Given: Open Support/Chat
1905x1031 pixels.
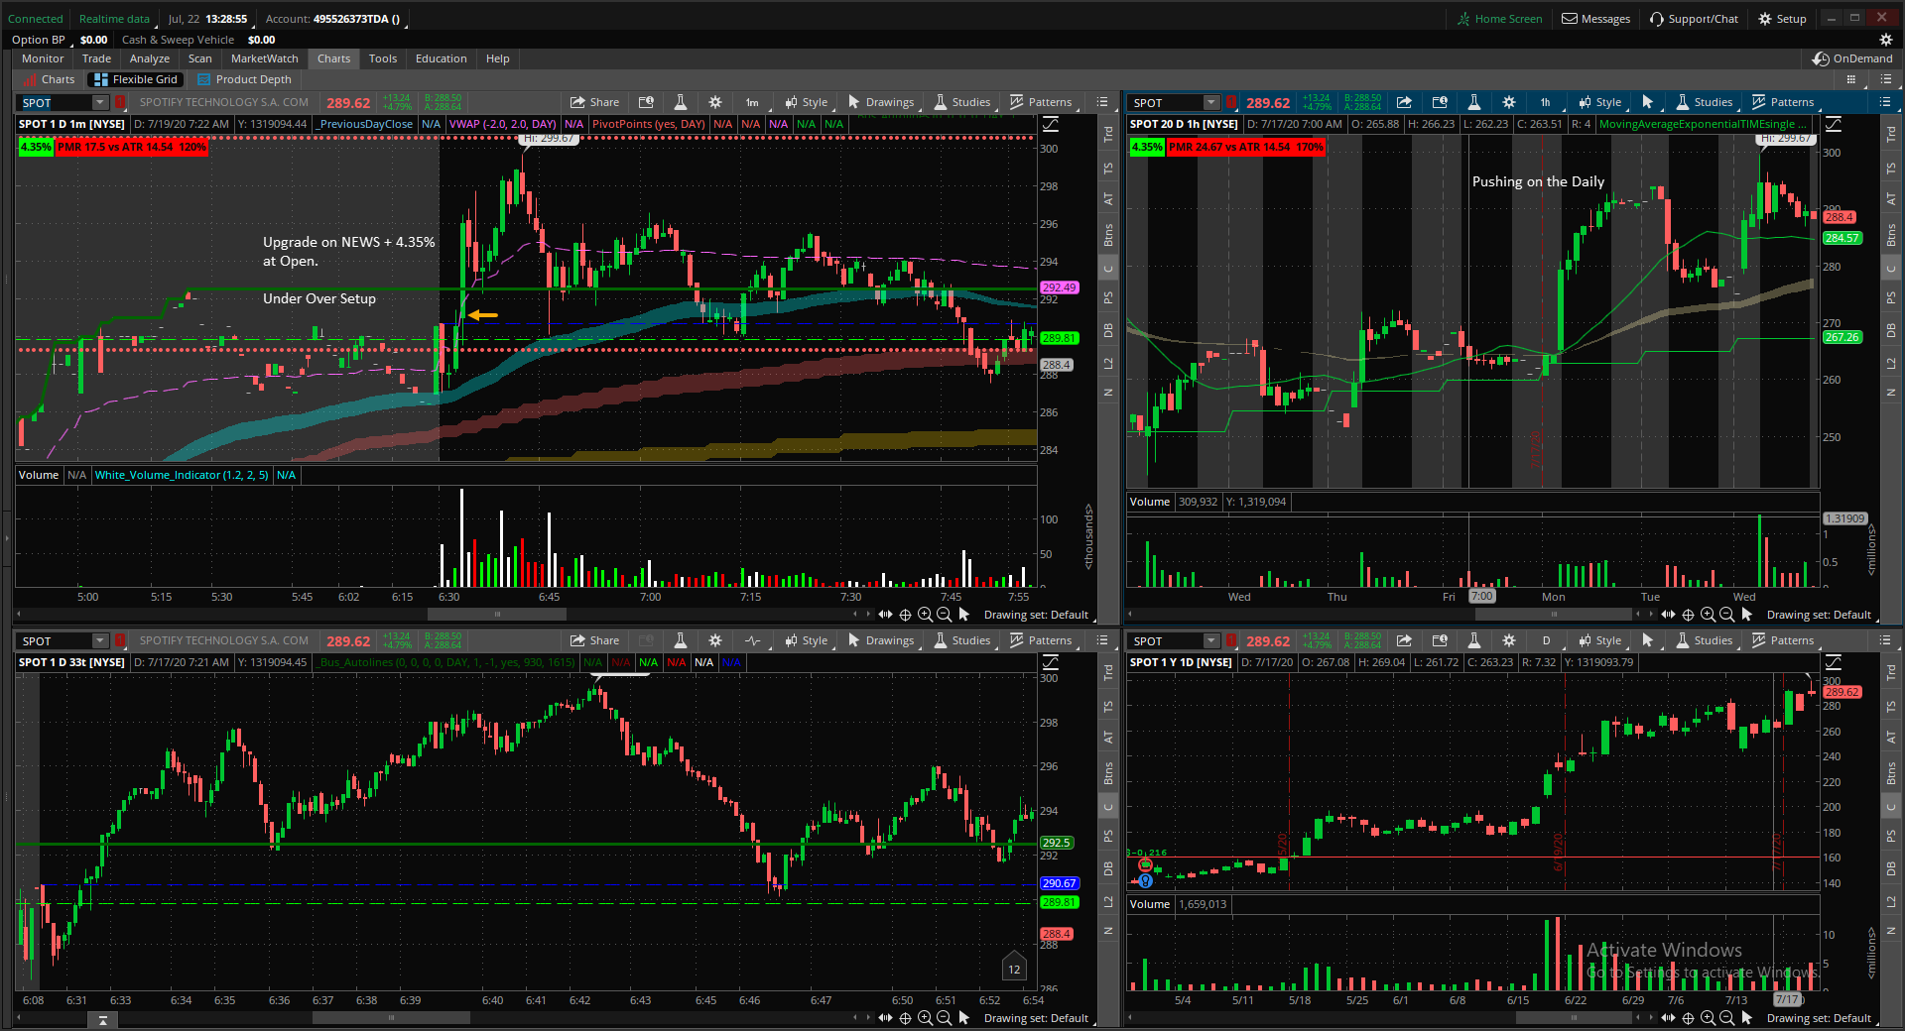Looking at the screenshot, I should coord(1694,19).
